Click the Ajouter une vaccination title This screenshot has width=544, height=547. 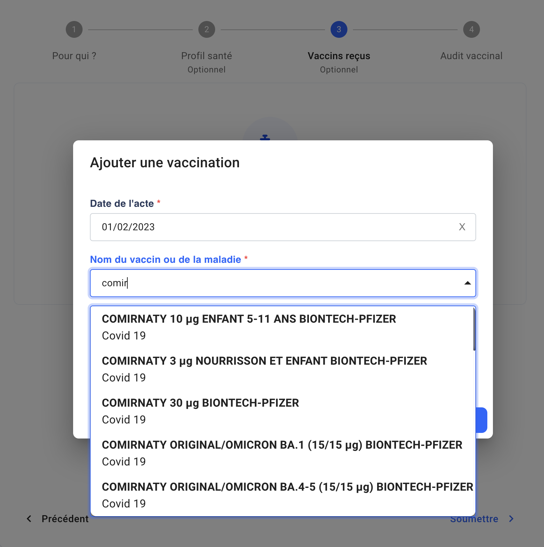click(x=165, y=163)
